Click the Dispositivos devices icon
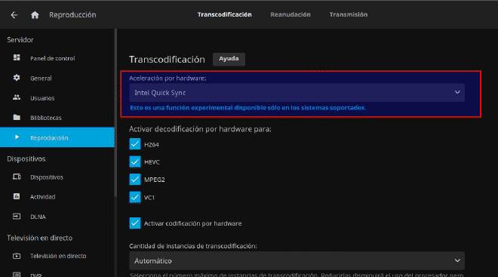The image size is (498, 277). [17, 177]
